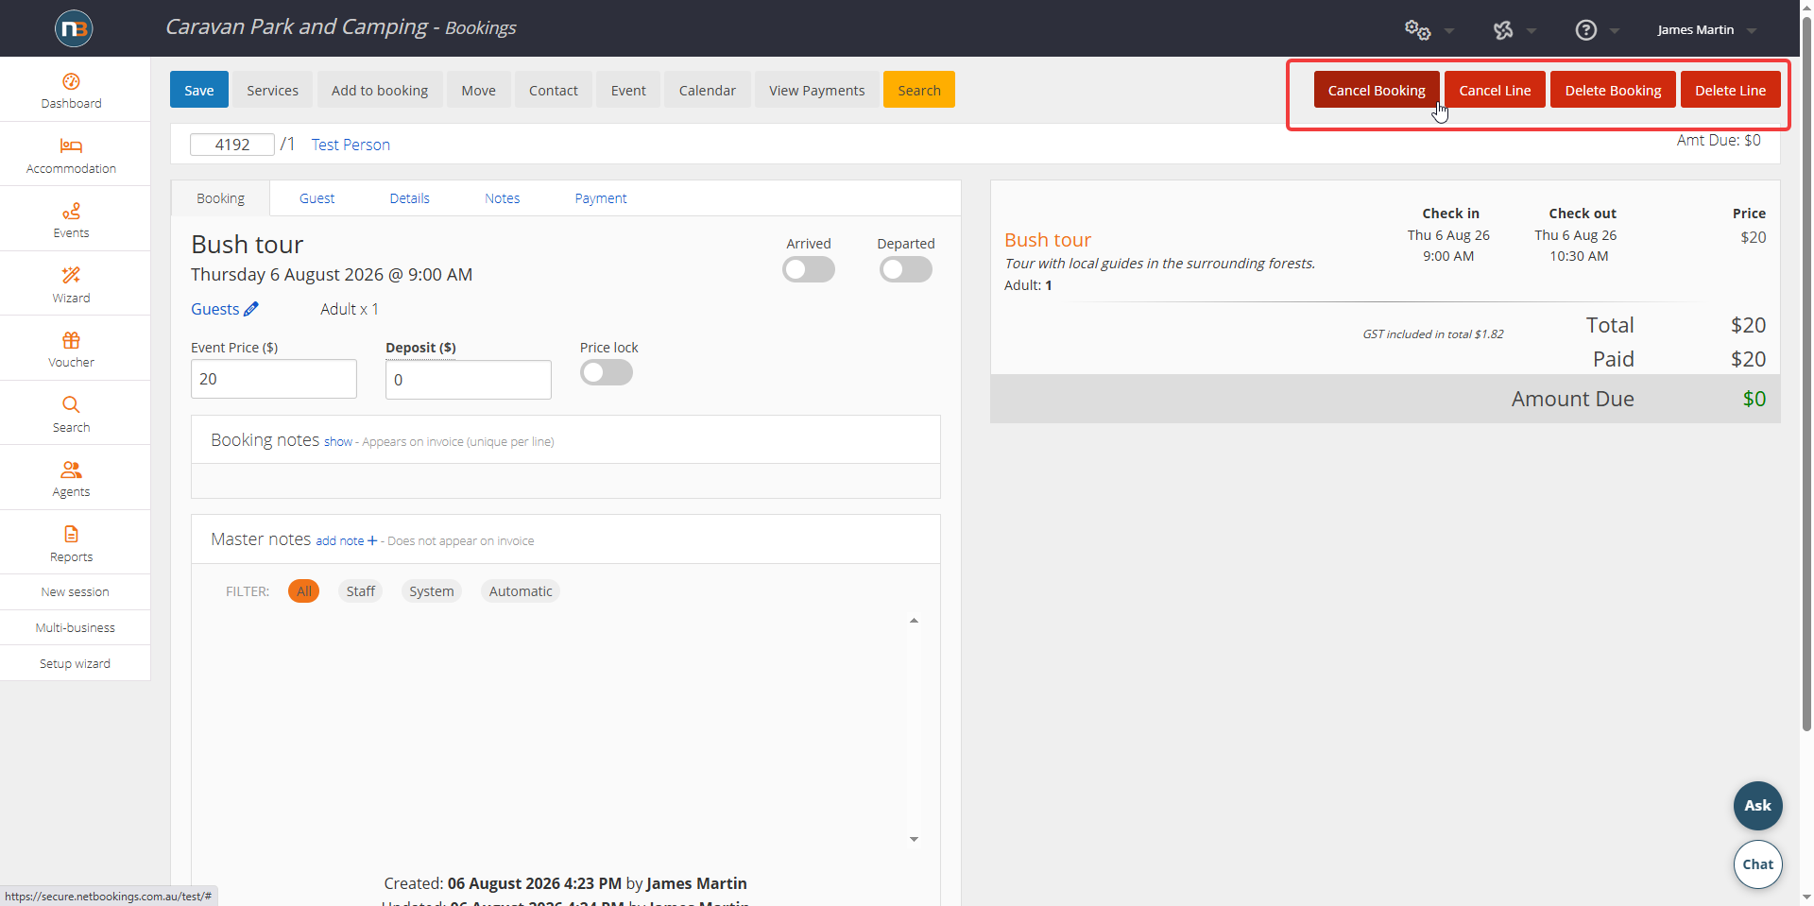1814x906 pixels.
Task: Open the Reports document icon
Action: 71,534
